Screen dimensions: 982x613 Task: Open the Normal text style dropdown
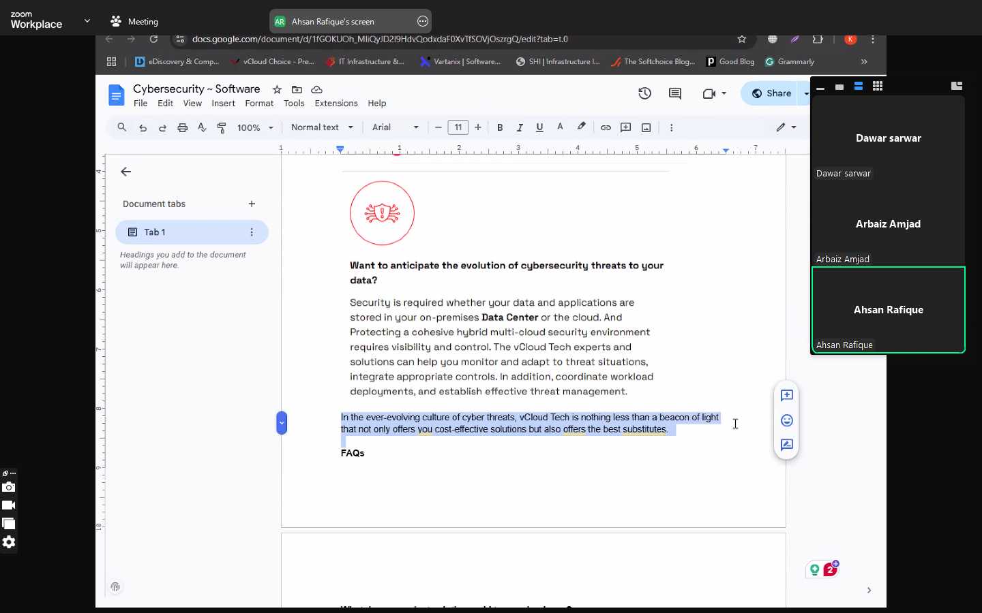(x=322, y=127)
